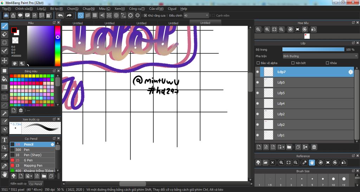
Task: Click the cloud save icon in toolbar
Action: 6,15
